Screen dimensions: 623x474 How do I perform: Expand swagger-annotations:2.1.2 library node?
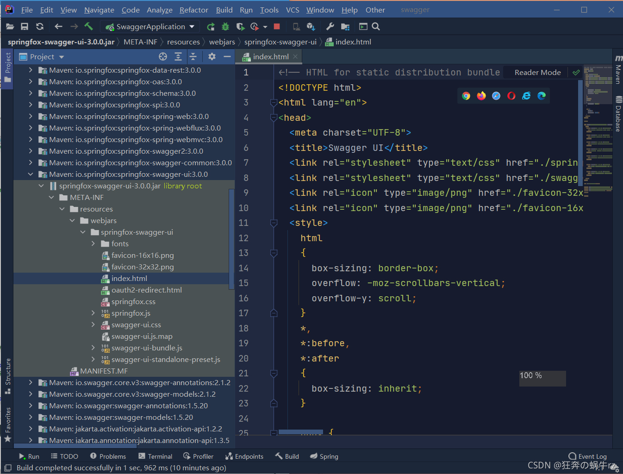click(x=31, y=382)
